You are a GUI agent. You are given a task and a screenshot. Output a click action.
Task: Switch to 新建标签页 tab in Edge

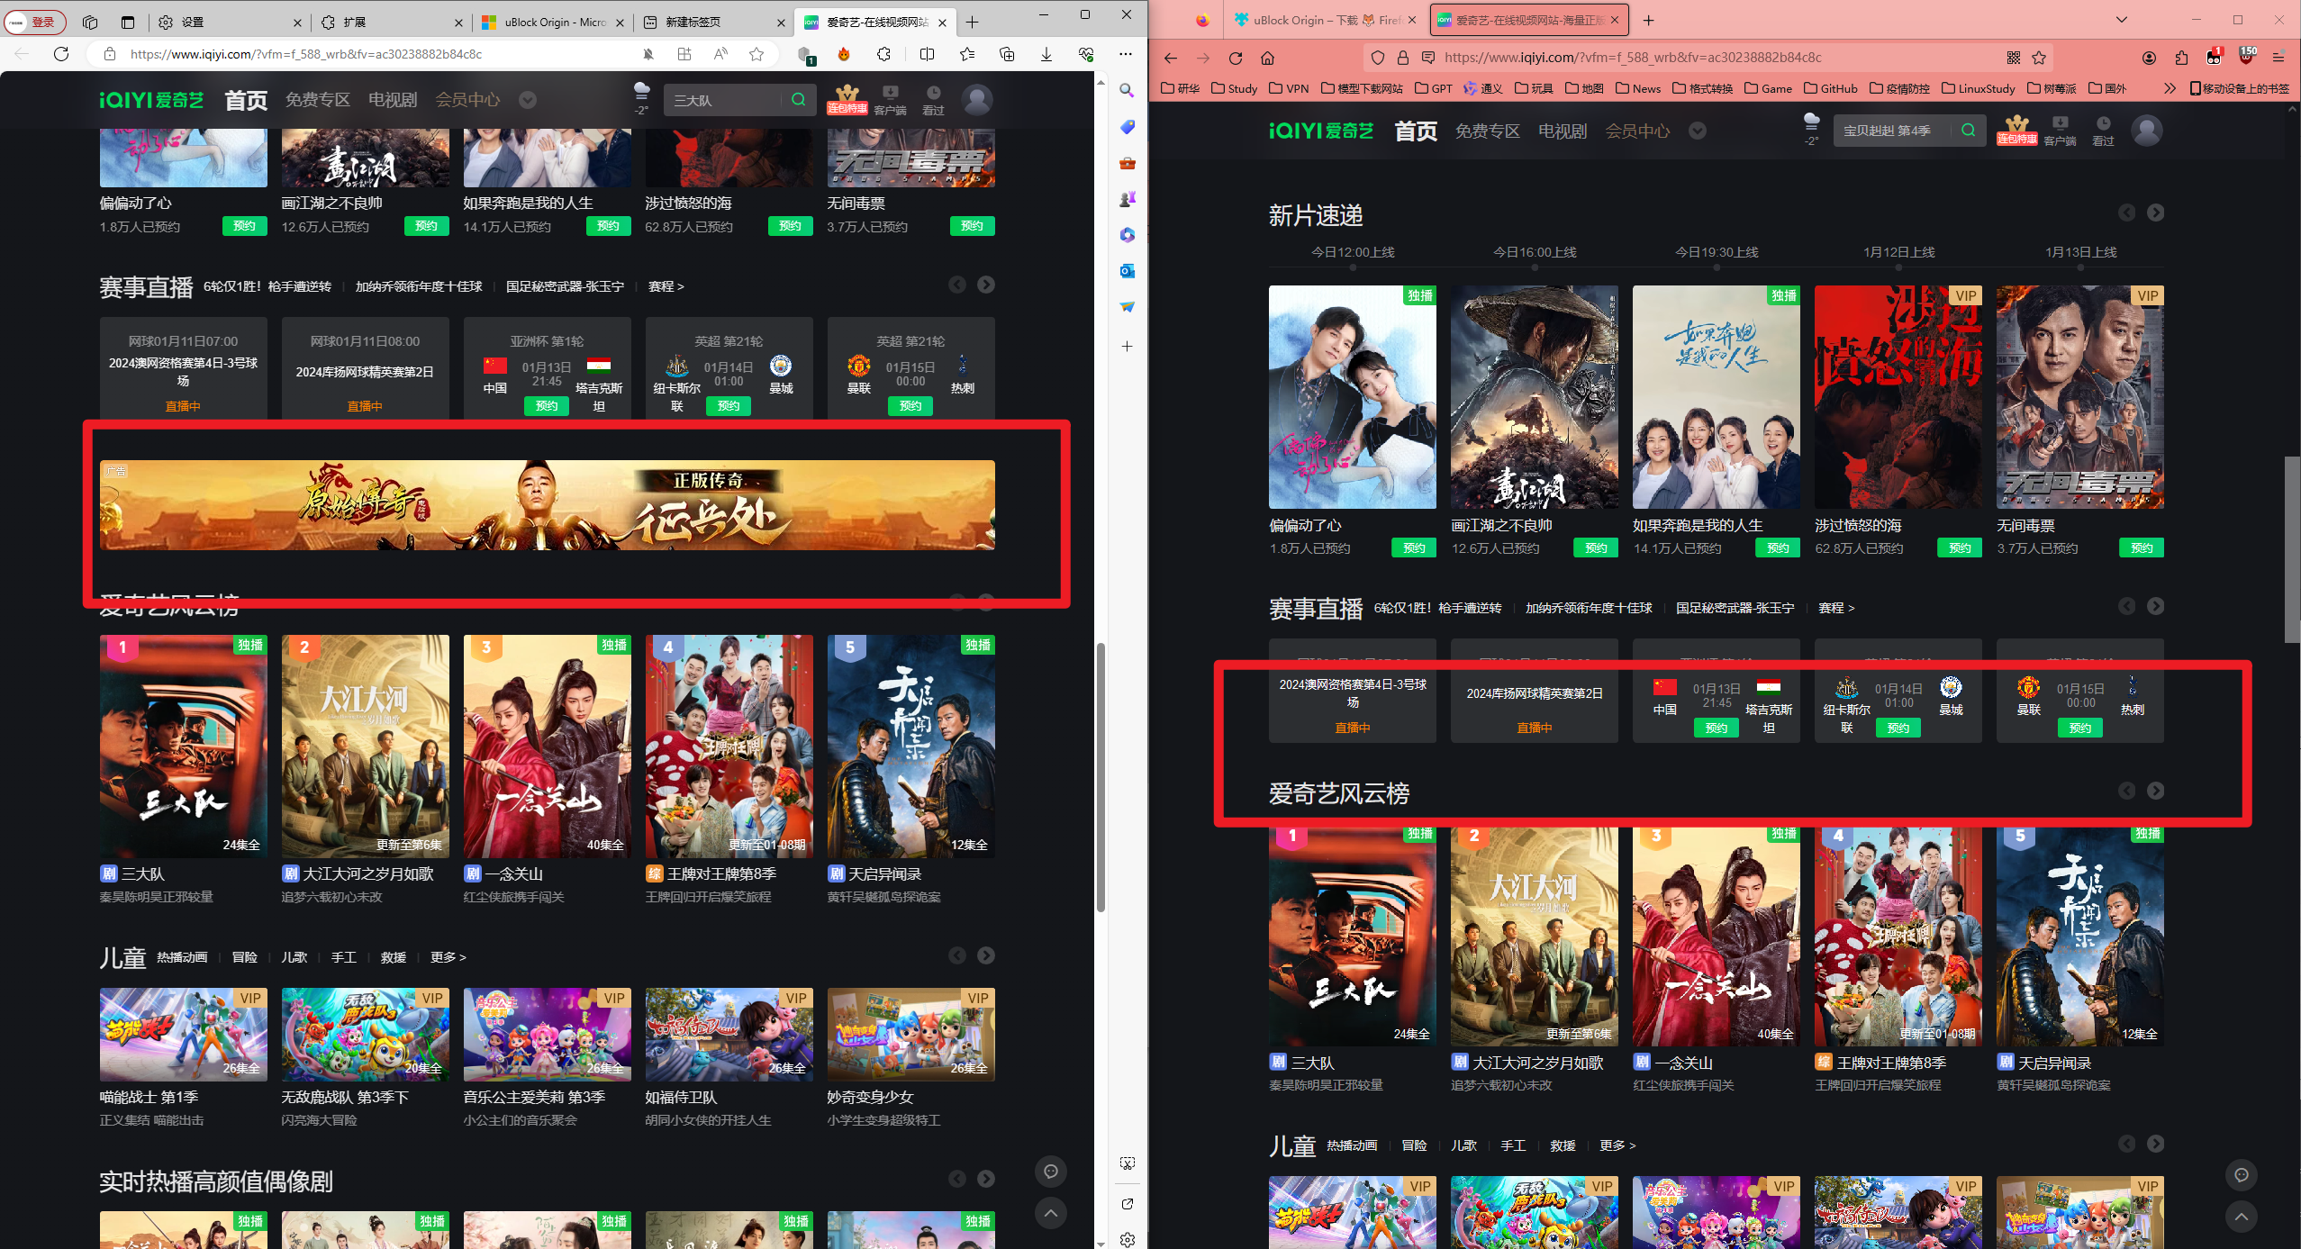(712, 22)
